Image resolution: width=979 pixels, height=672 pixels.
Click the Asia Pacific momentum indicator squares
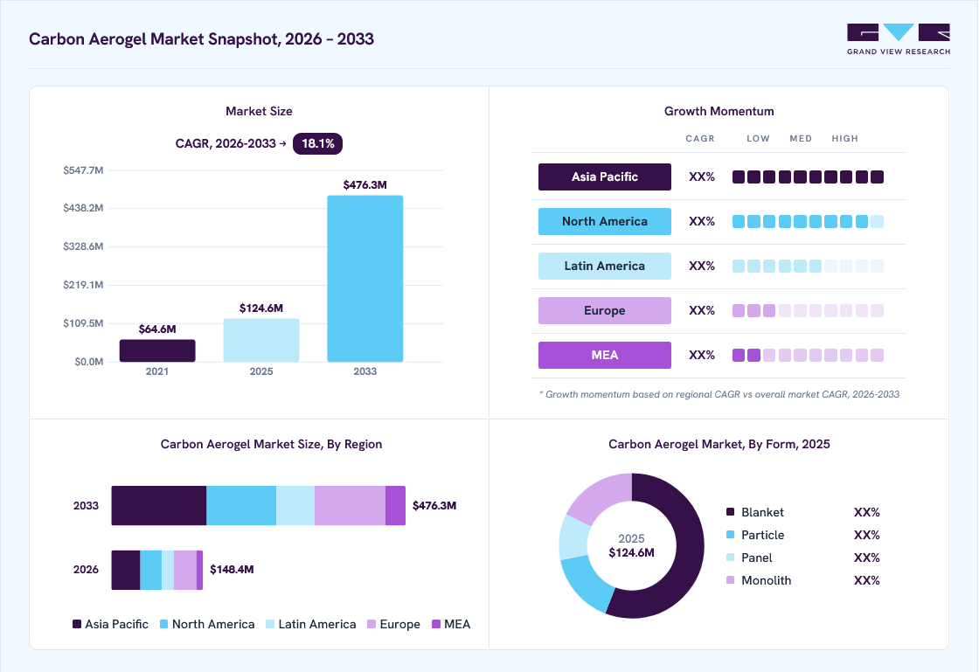[808, 177]
